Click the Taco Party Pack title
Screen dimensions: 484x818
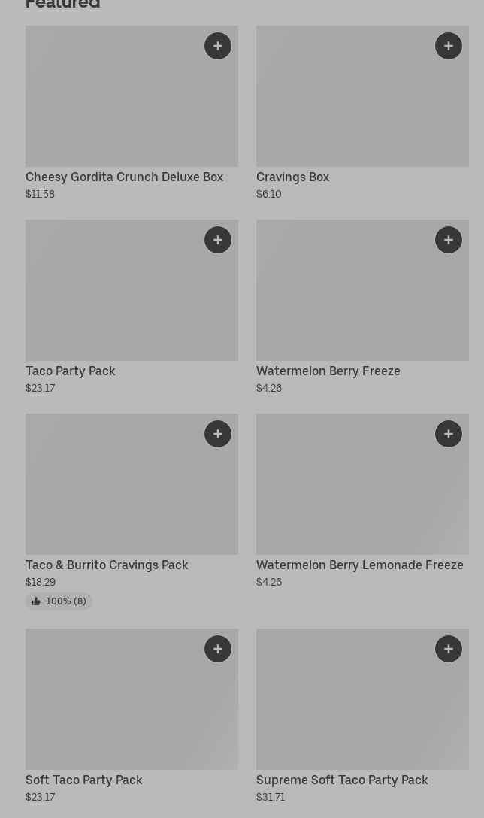tap(70, 371)
